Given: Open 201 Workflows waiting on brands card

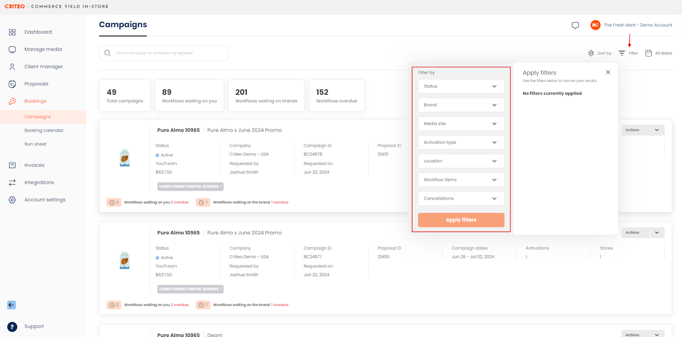Looking at the screenshot, I should pyautogui.click(x=266, y=96).
